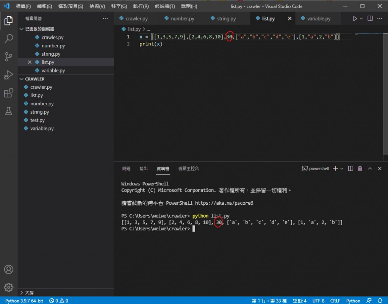Viewport: 388px width, 304px height.
Task: Click list.py breadcrumb in editor
Action: tap(134, 29)
